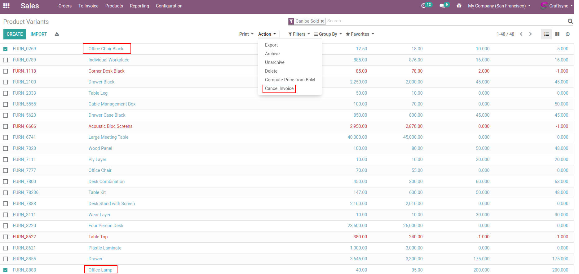Image resolution: width=579 pixels, height=274 pixels.
Task: Uncheck the FURN_0269 row checkbox
Action: pyautogui.click(x=6, y=49)
